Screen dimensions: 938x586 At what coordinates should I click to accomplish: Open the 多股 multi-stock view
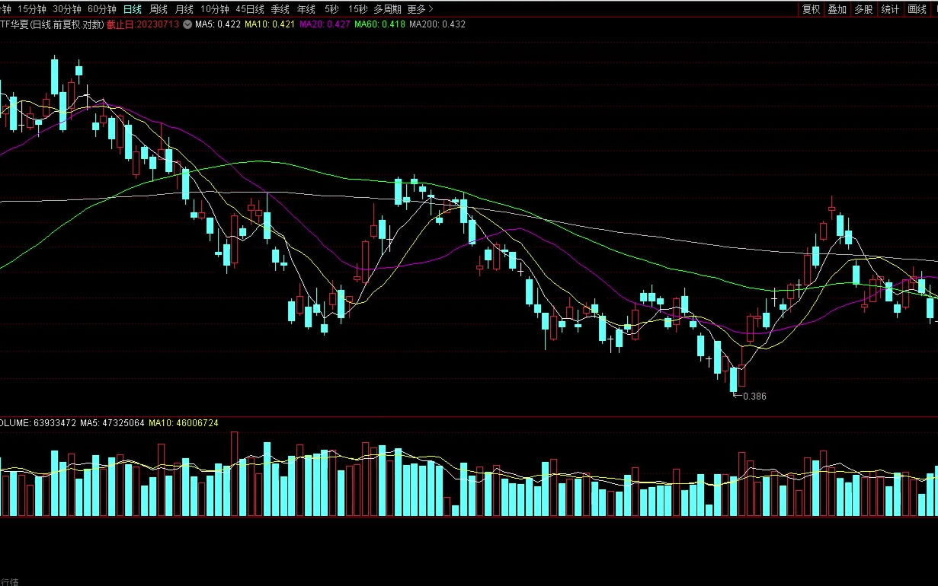tap(863, 9)
